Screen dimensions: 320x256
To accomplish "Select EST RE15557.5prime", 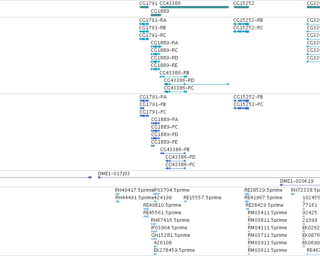I will [x=202, y=198].
